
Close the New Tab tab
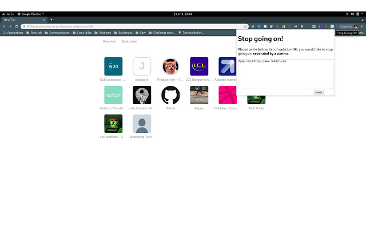click(x=44, y=20)
